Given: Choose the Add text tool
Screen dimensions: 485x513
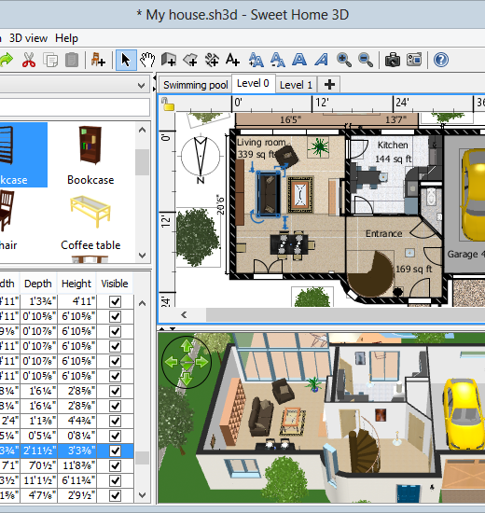Looking at the screenshot, I should 232,61.
